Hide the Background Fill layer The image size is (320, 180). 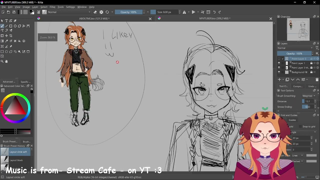pos(279,72)
